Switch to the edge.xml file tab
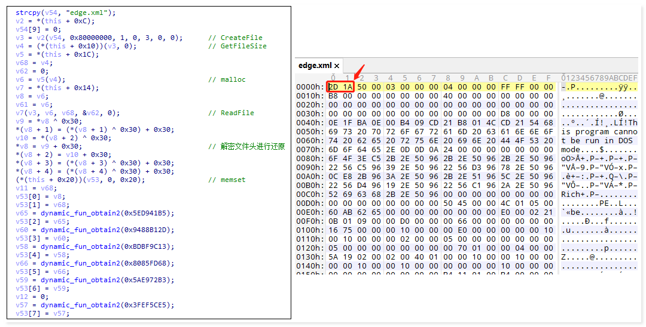This screenshot has height=327, width=646. point(315,66)
